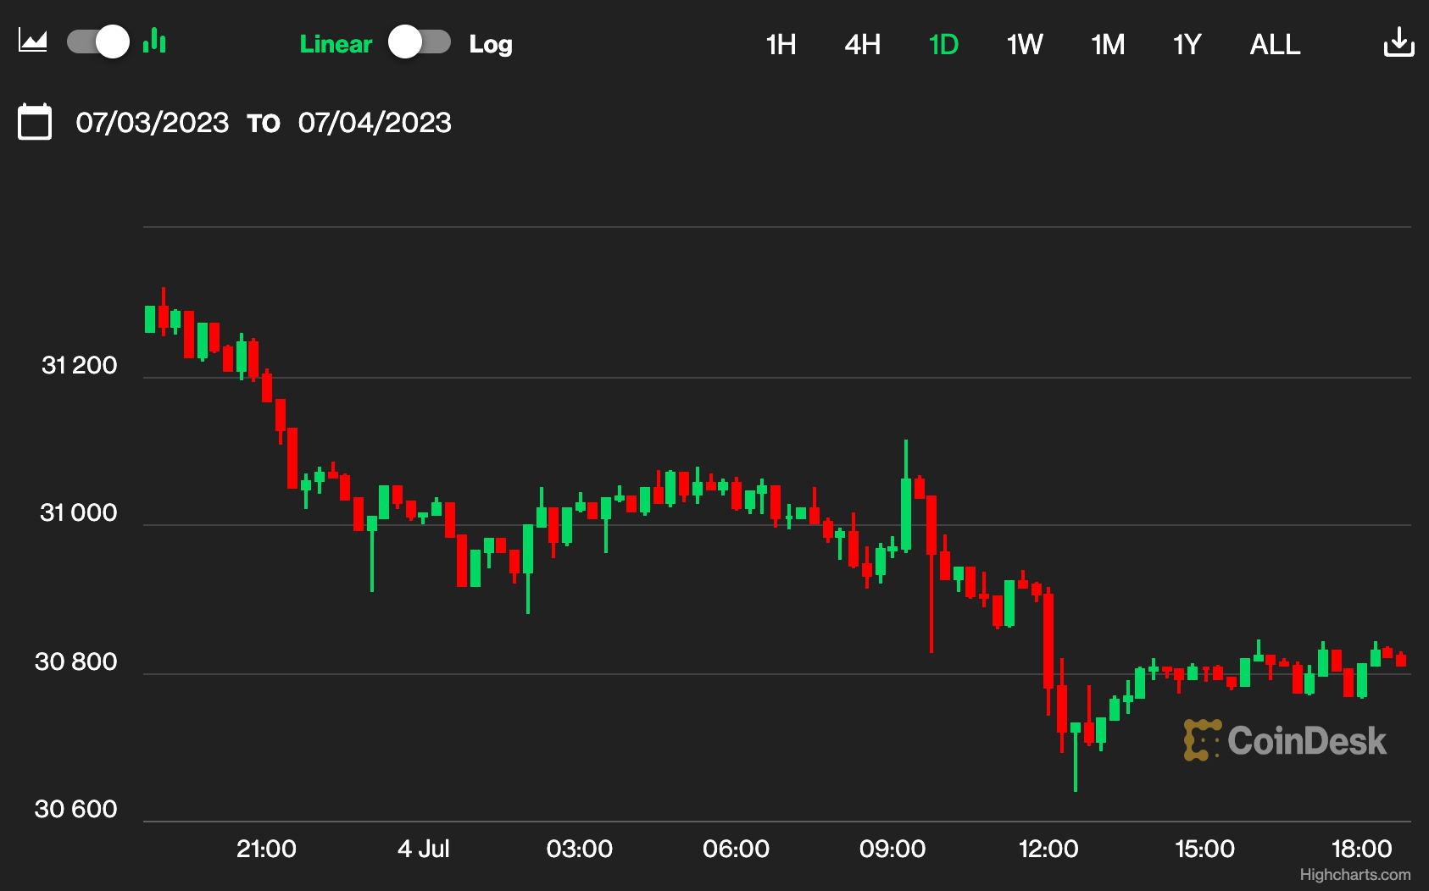Select the candlestick chart icon

pyautogui.click(x=154, y=40)
